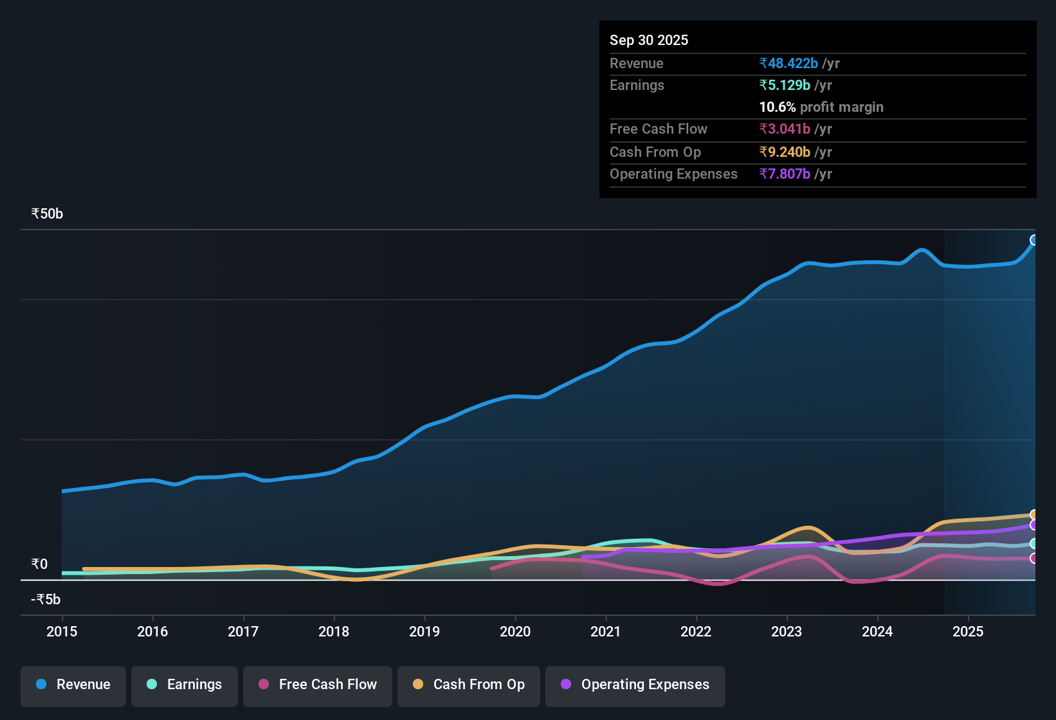Click the ₹50b gridline label
This screenshot has width=1056, height=720.
pos(46,213)
